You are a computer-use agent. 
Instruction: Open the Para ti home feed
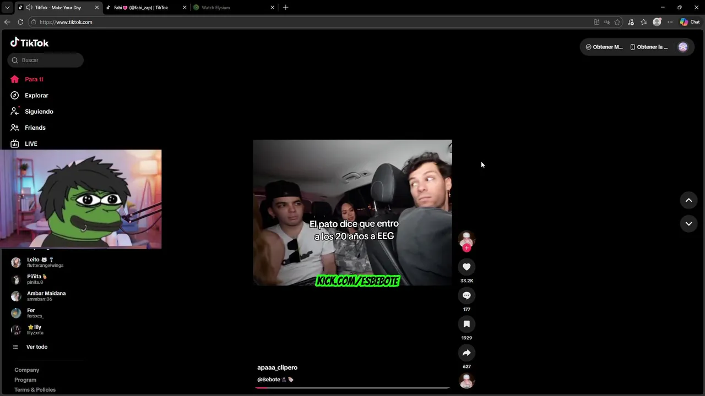pos(26,79)
